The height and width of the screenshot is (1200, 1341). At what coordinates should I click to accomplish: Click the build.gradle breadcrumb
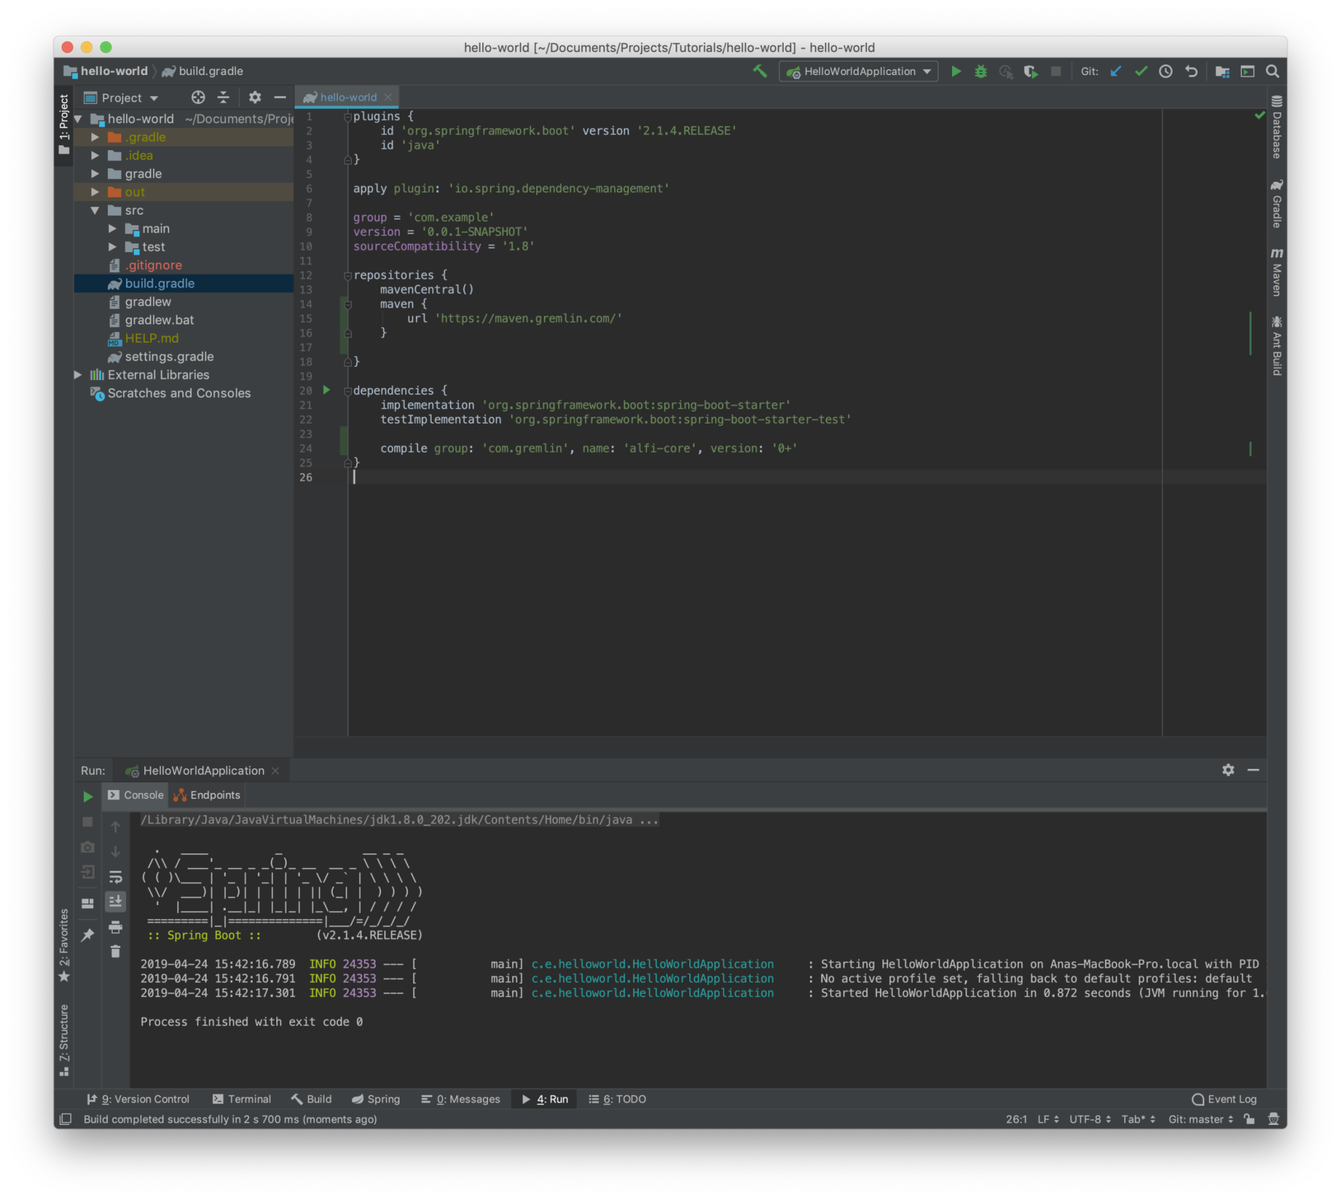202,71
